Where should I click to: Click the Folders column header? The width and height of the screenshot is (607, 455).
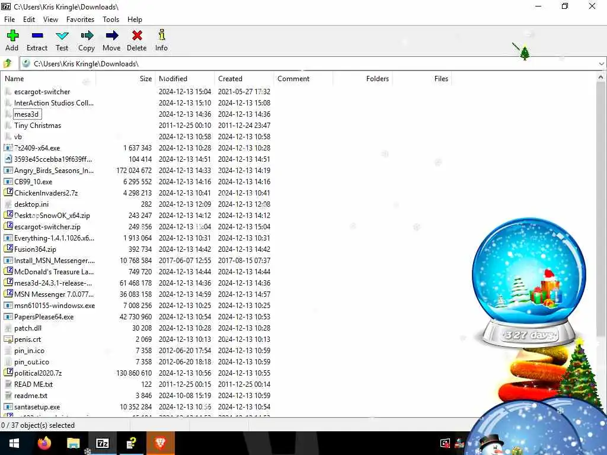click(362, 79)
